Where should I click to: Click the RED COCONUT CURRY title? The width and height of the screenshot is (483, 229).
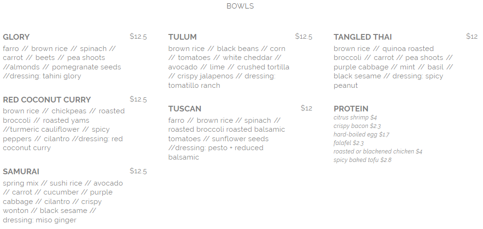click(x=47, y=100)
